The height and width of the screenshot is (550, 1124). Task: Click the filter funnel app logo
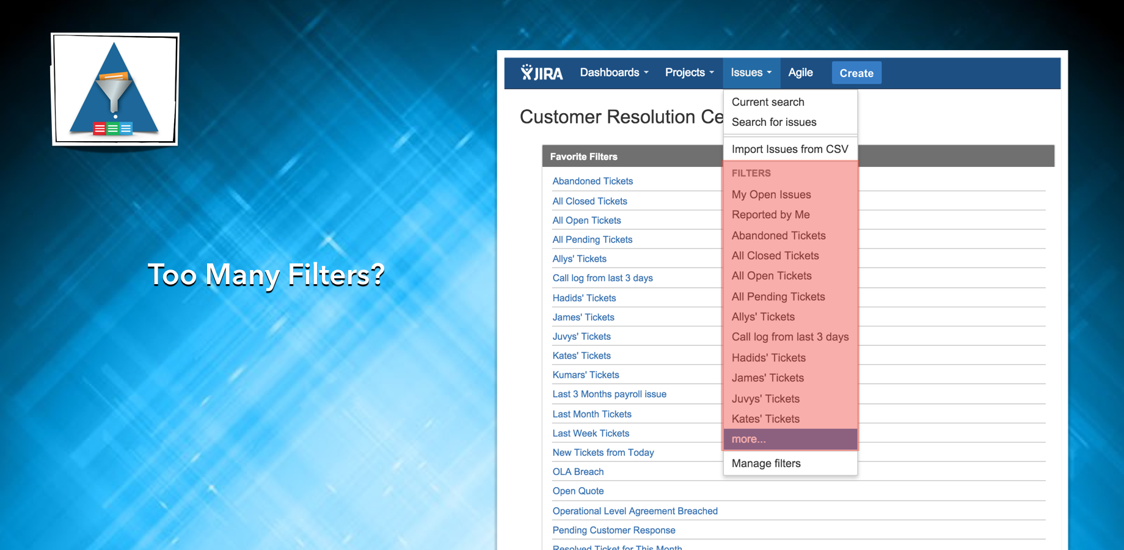pyautogui.click(x=115, y=89)
